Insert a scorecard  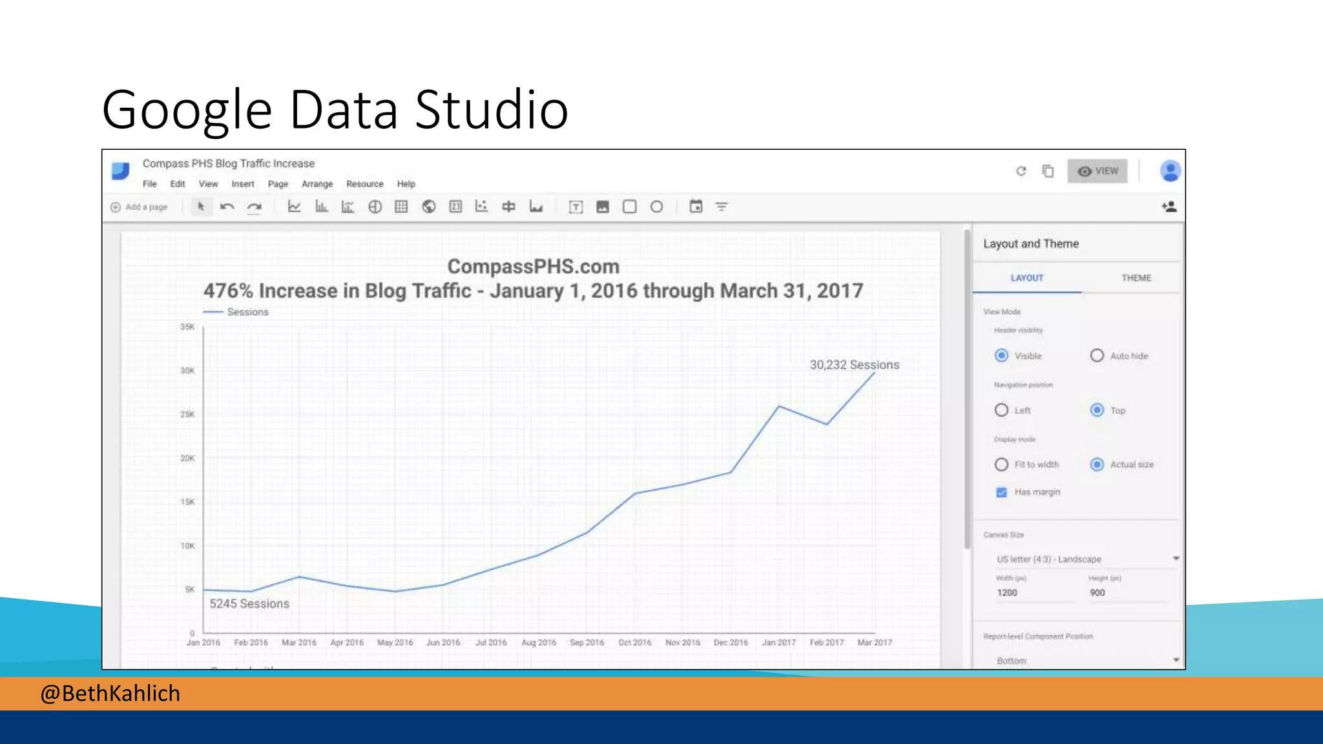(x=455, y=207)
